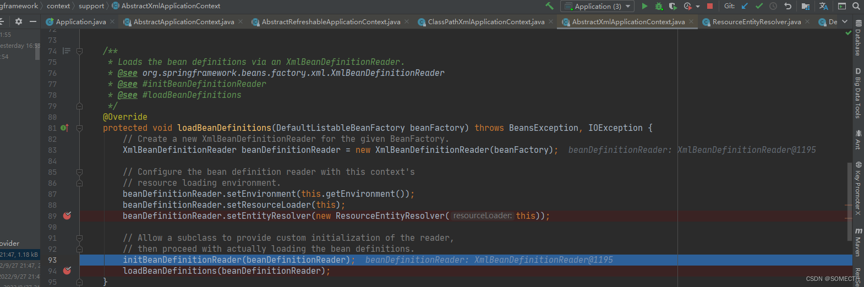Collapse the comment fold at line 91
Image resolution: width=864 pixels, height=287 pixels.
(79, 238)
